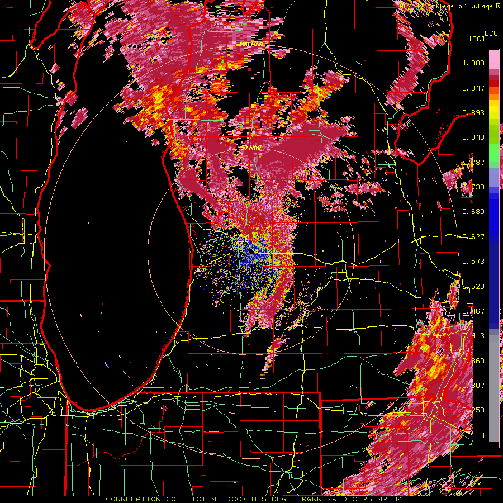Screen dimensions: 503x503
Task: Click the 0.680 color scale label
Action: click(473, 212)
